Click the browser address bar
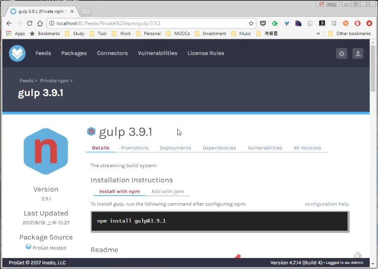 [x=151, y=24]
